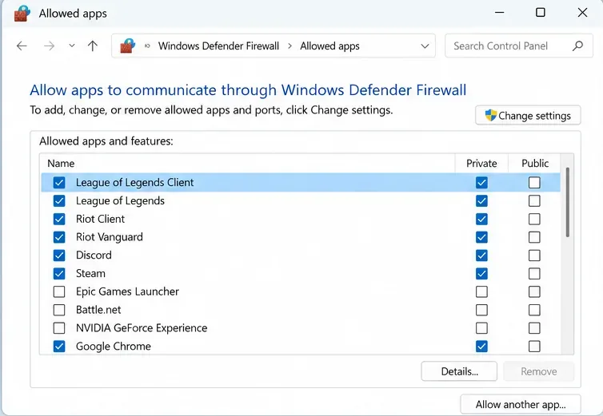Enable Public for League of Legends
This screenshot has height=416, width=603.
[534, 200]
